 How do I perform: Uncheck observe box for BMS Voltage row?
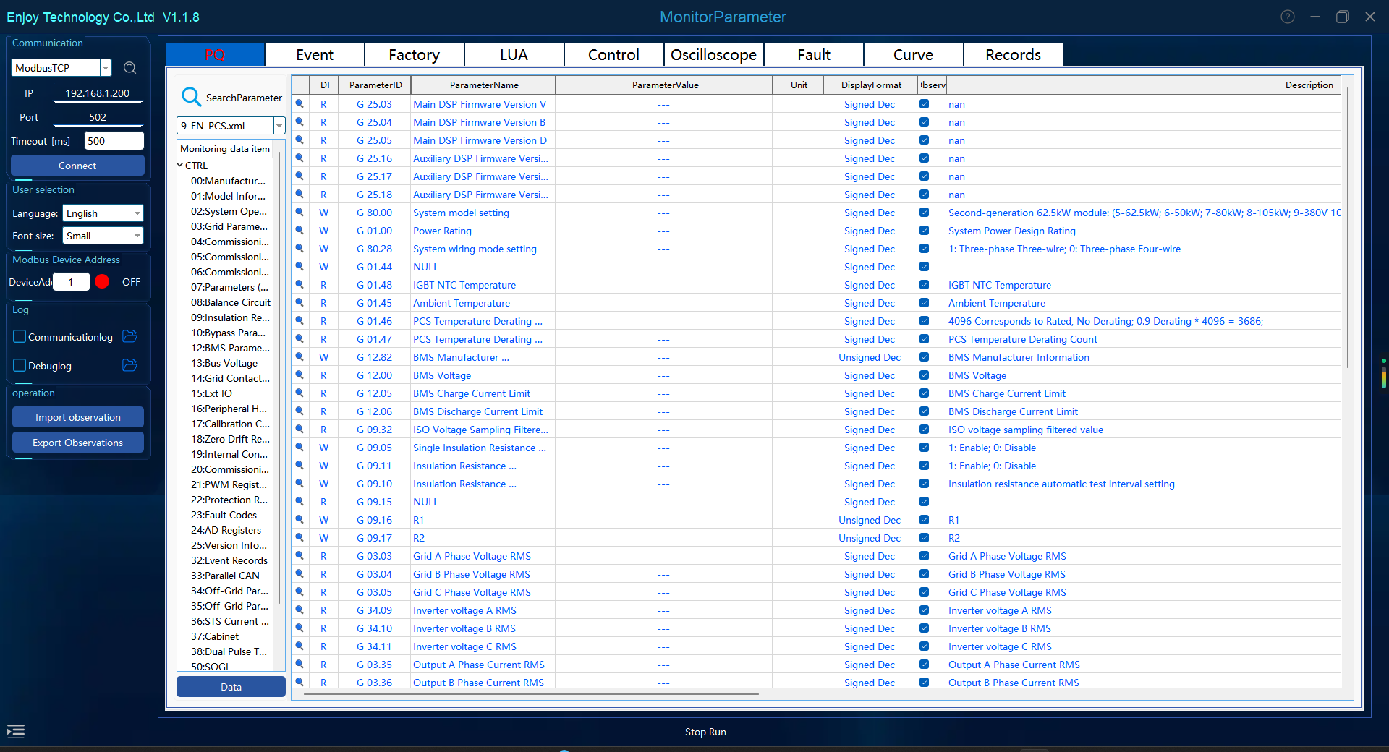click(x=924, y=375)
